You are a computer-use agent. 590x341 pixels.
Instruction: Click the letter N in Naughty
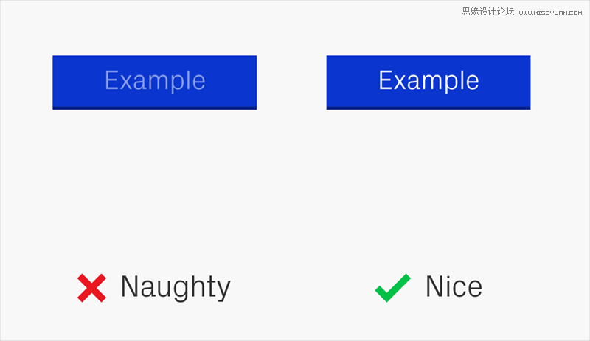point(130,286)
